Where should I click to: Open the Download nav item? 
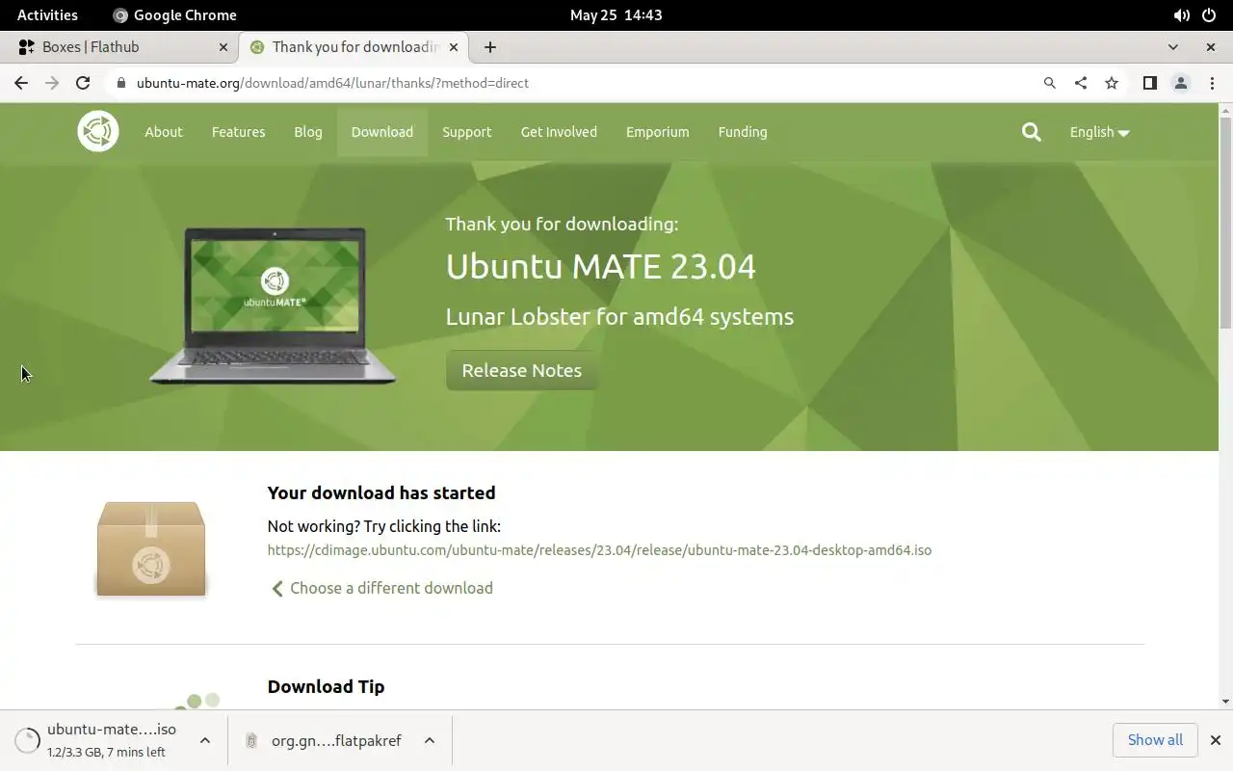click(382, 132)
